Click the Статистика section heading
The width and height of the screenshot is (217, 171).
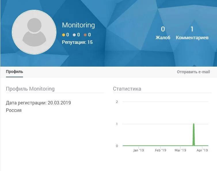[x=127, y=89]
